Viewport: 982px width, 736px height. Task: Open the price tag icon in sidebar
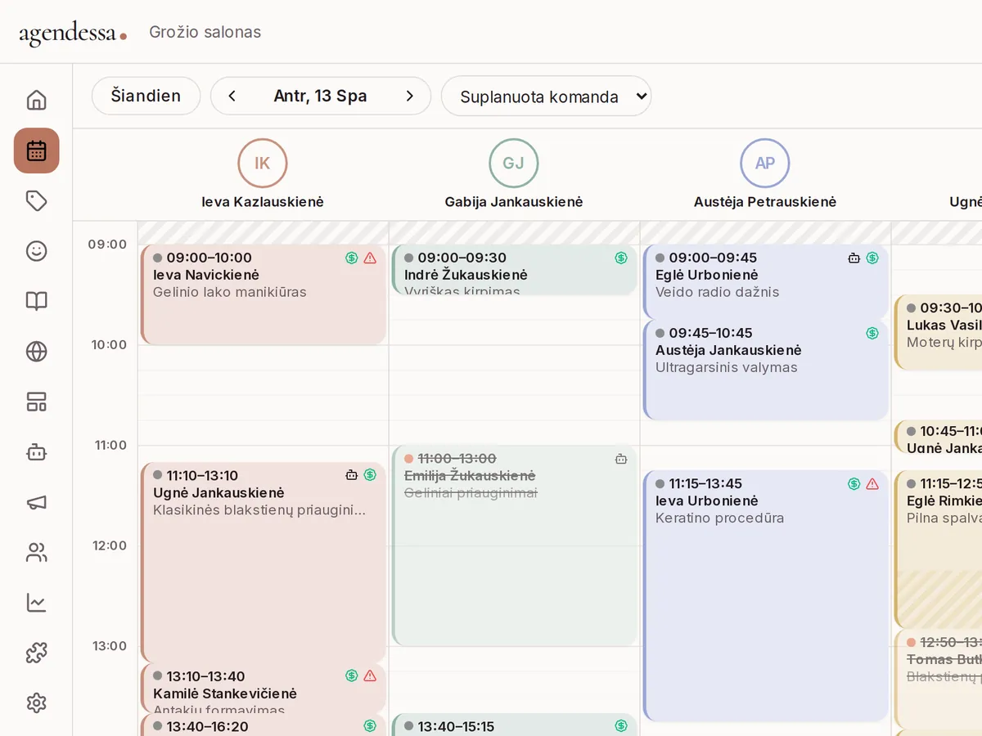[x=36, y=201]
